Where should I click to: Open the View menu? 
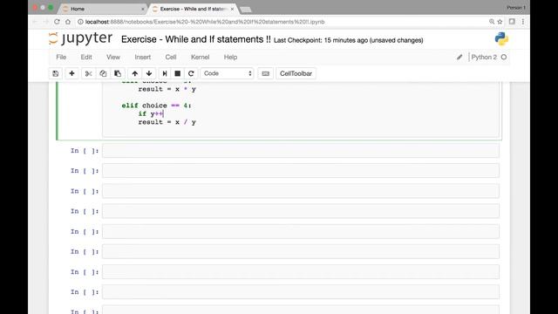click(x=113, y=57)
